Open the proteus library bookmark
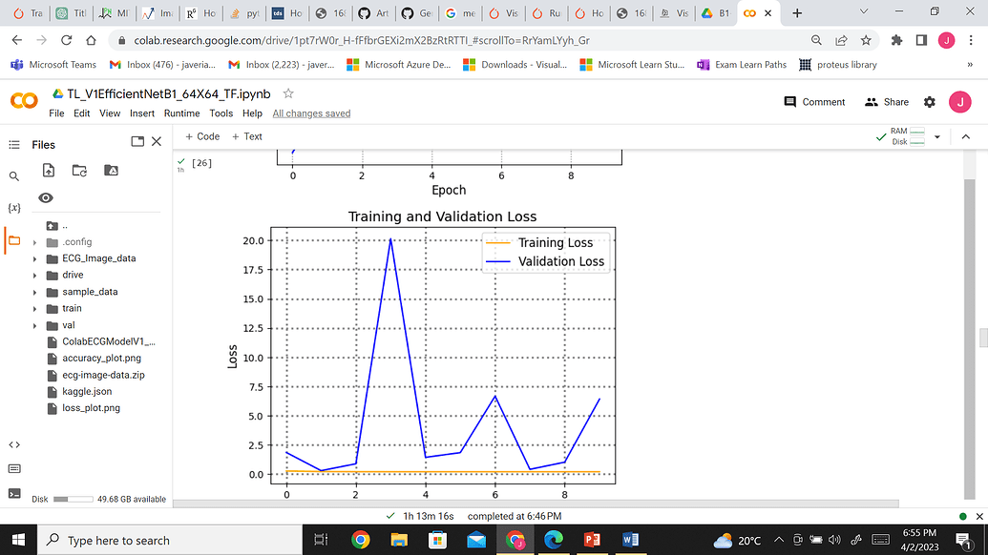This screenshot has height=555, width=988. coord(837,65)
